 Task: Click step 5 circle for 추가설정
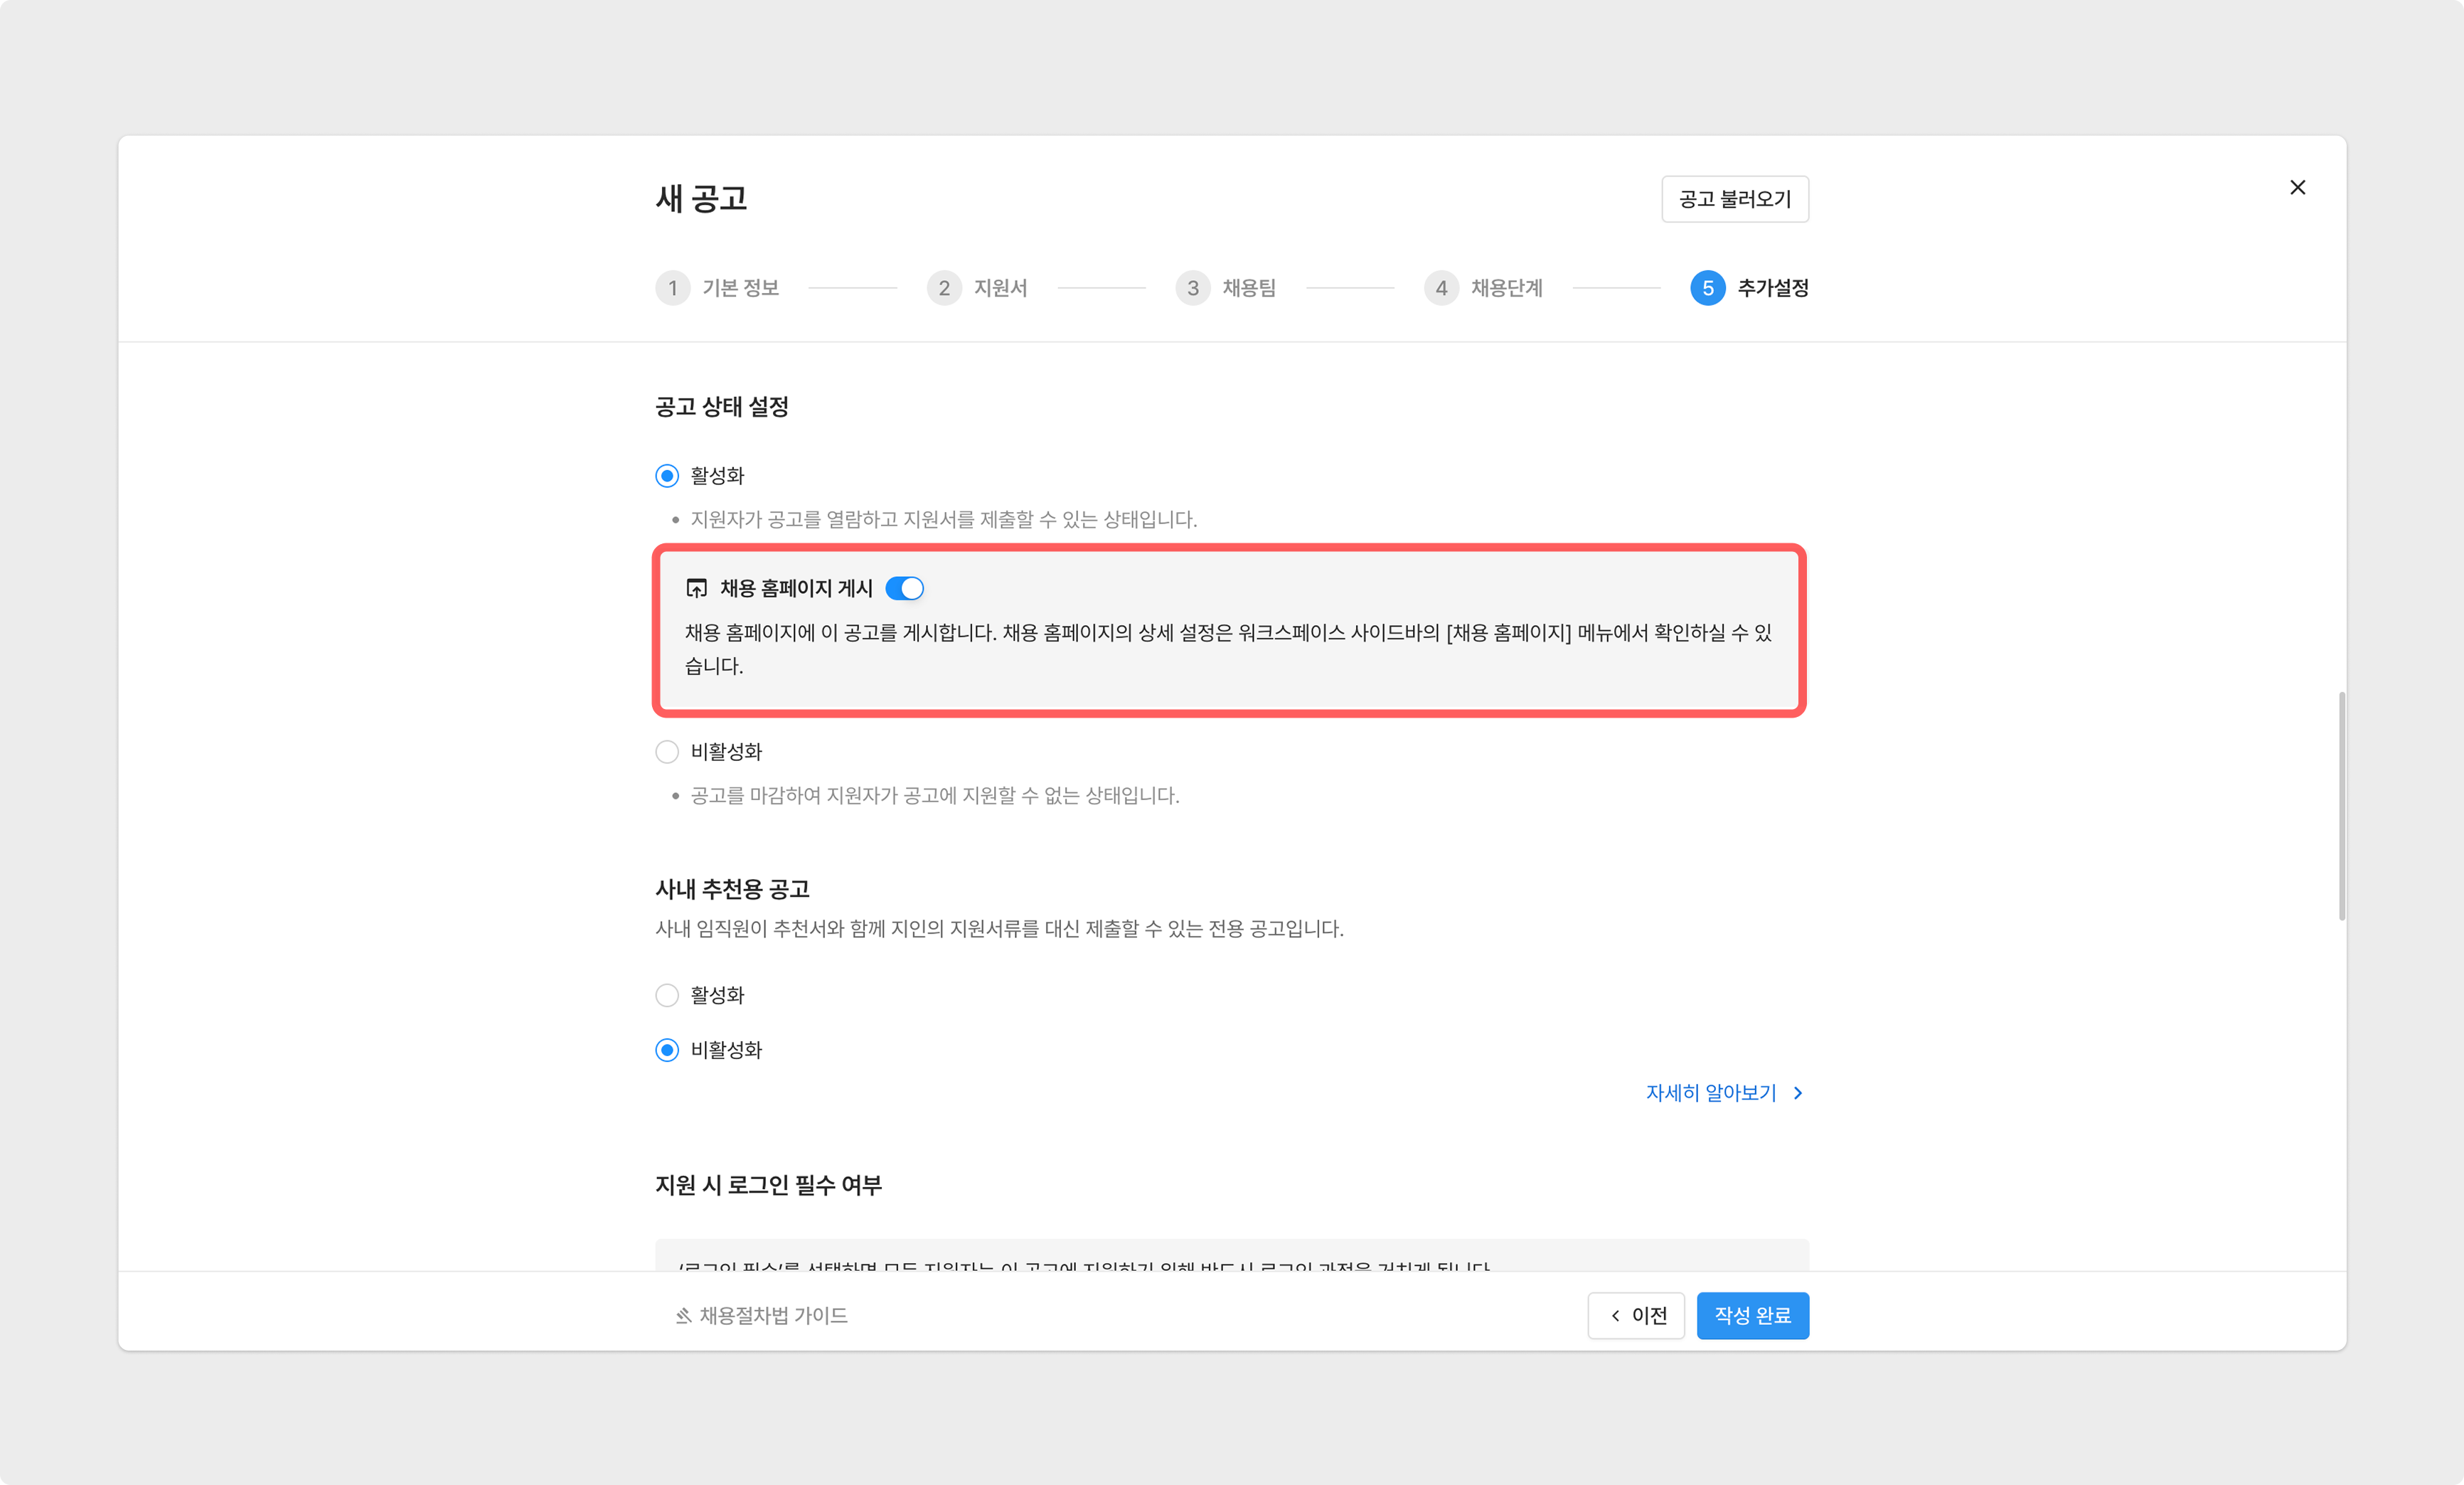(1707, 288)
